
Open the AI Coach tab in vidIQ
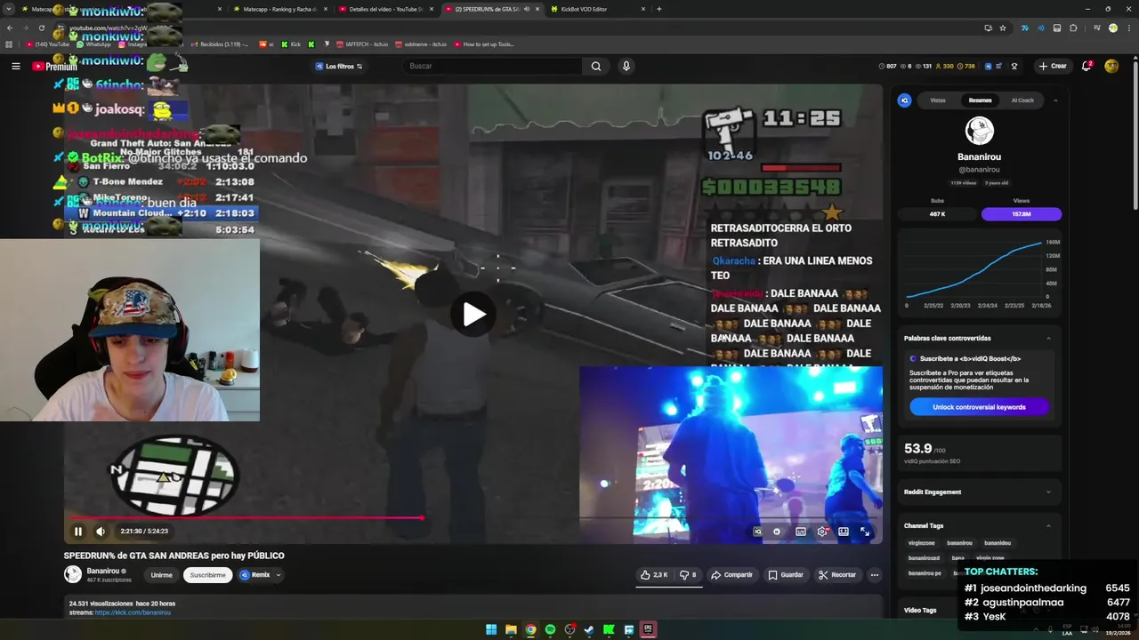[1022, 100]
